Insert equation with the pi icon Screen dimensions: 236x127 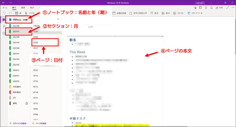[154, 13]
